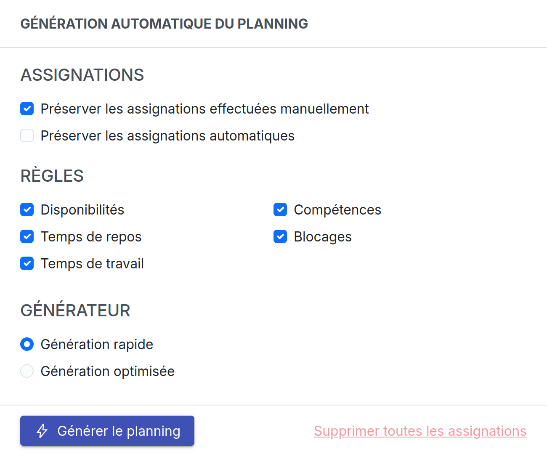This screenshot has height=456, width=547.
Task: Select "Génération optimisée"
Action: [x=27, y=371]
